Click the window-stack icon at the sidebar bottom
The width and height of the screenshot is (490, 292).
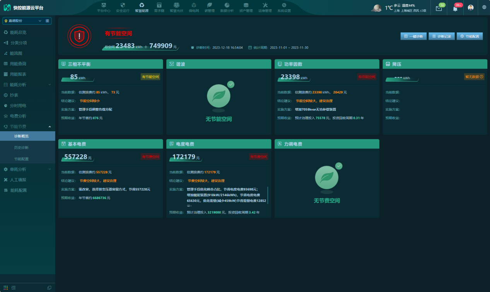(x=49, y=287)
